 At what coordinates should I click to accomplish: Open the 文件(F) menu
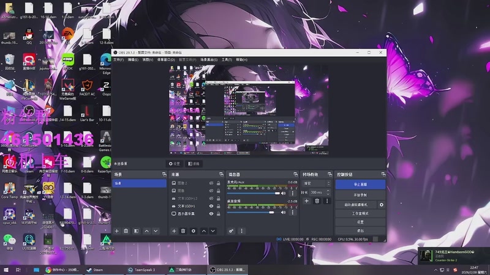tap(118, 59)
